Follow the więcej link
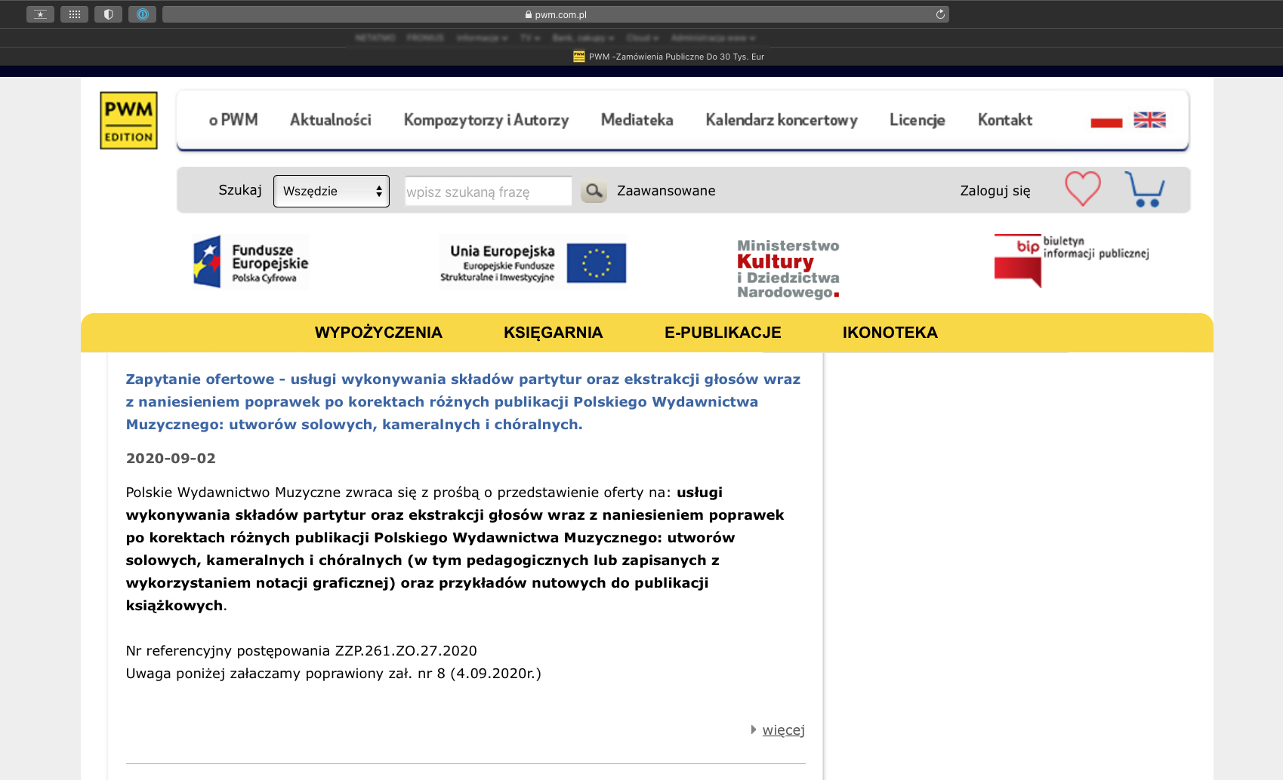The height and width of the screenshot is (780, 1283). click(x=783, y=730)
